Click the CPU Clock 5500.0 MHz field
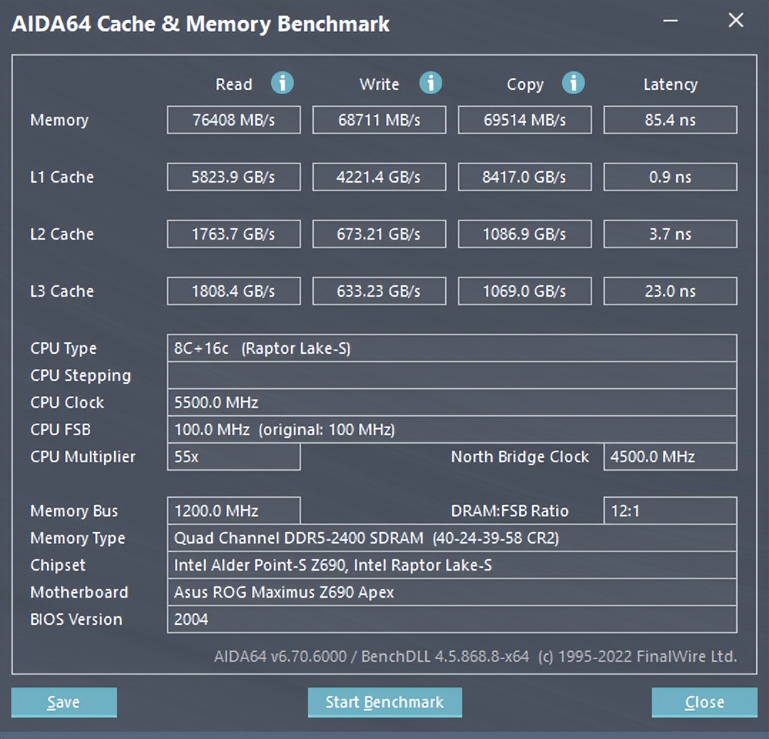This screenshot has height=739, width=769. pyautogui.click(x=452, y=402)
